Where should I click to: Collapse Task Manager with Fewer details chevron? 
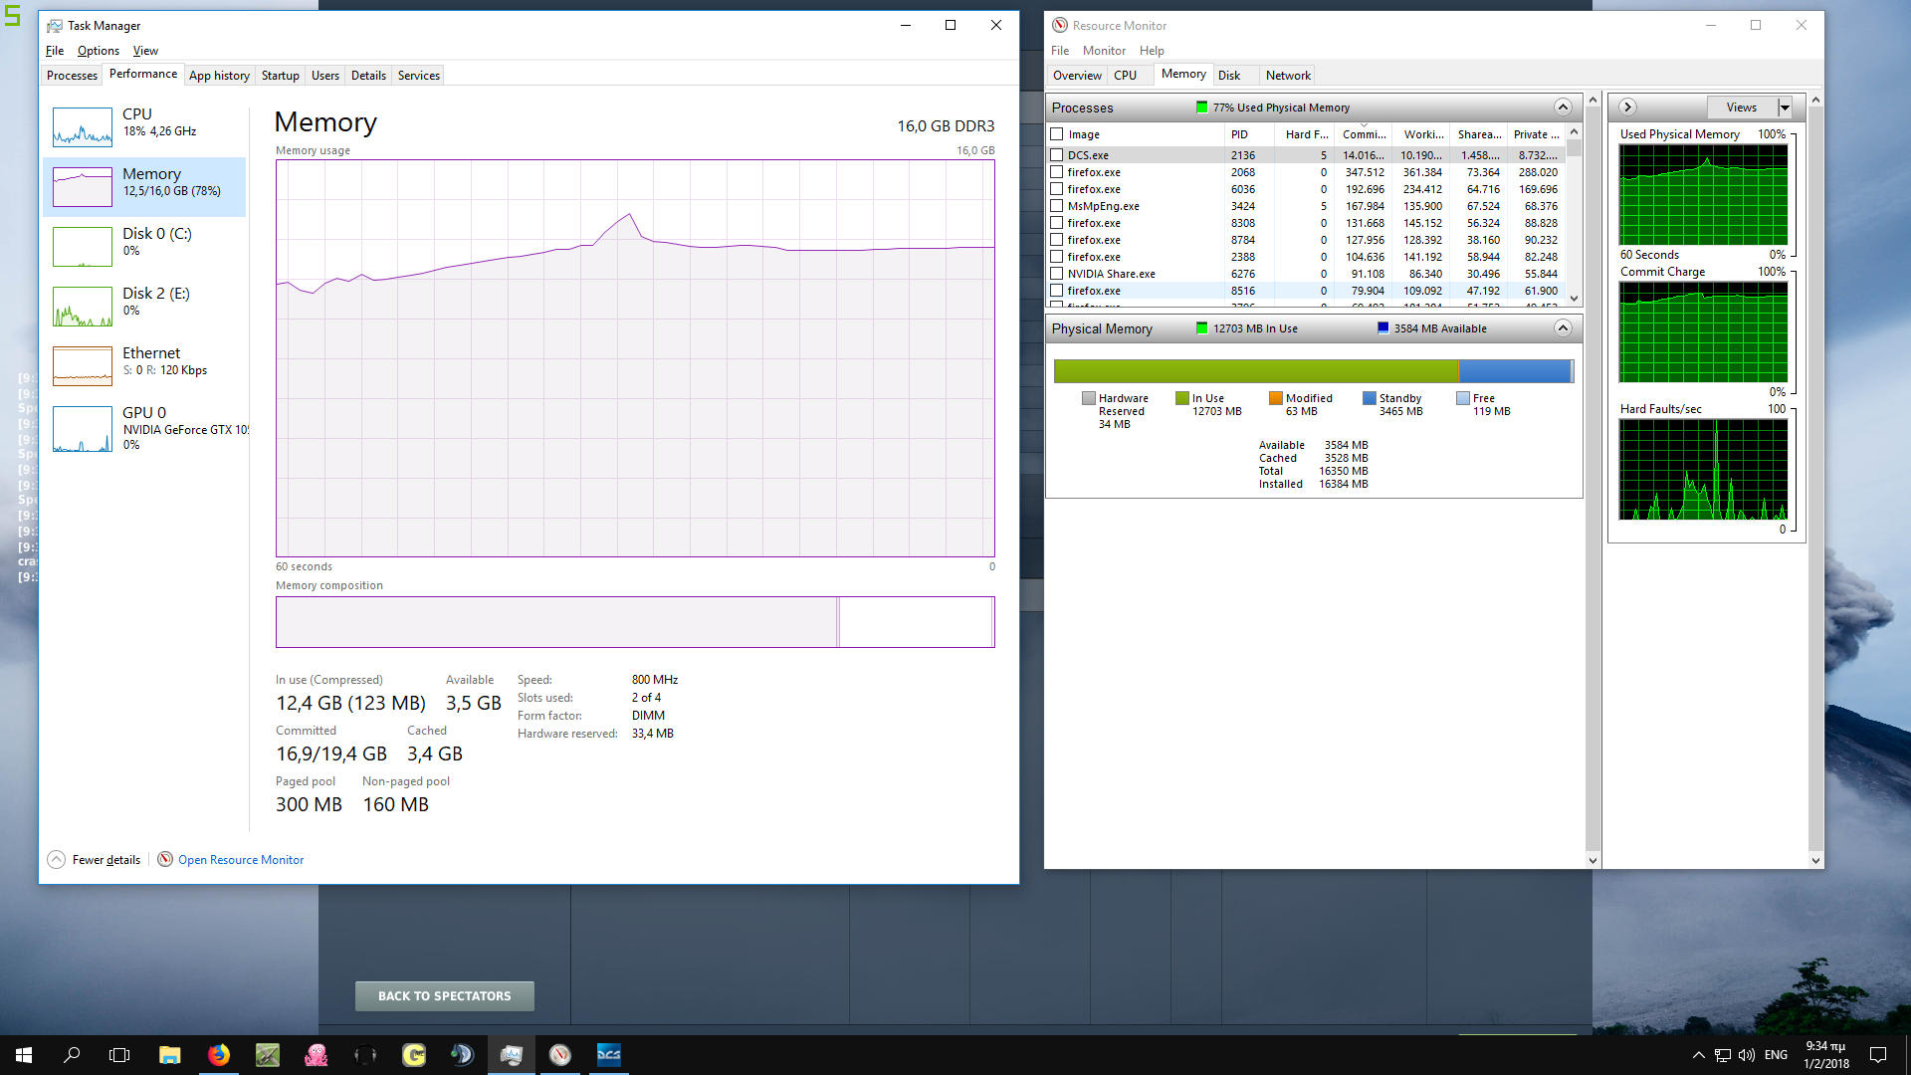[x=57, y=860]
